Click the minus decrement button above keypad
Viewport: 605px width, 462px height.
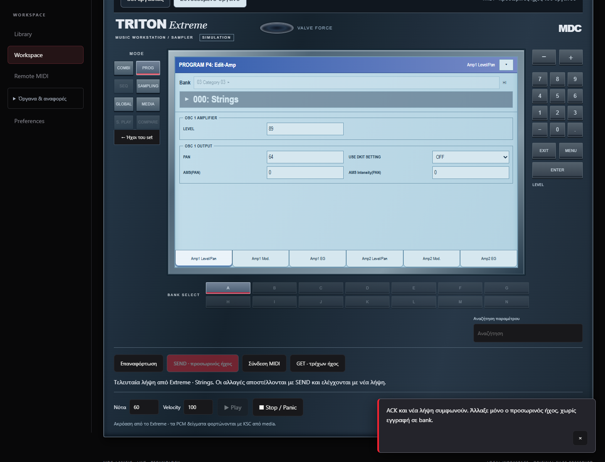[544, 57]
